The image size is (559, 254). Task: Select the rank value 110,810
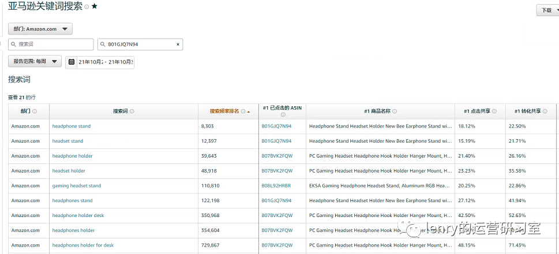click(211, 186)
